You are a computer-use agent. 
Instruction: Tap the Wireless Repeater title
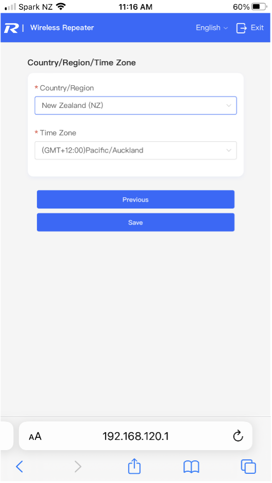coord(62,28)
